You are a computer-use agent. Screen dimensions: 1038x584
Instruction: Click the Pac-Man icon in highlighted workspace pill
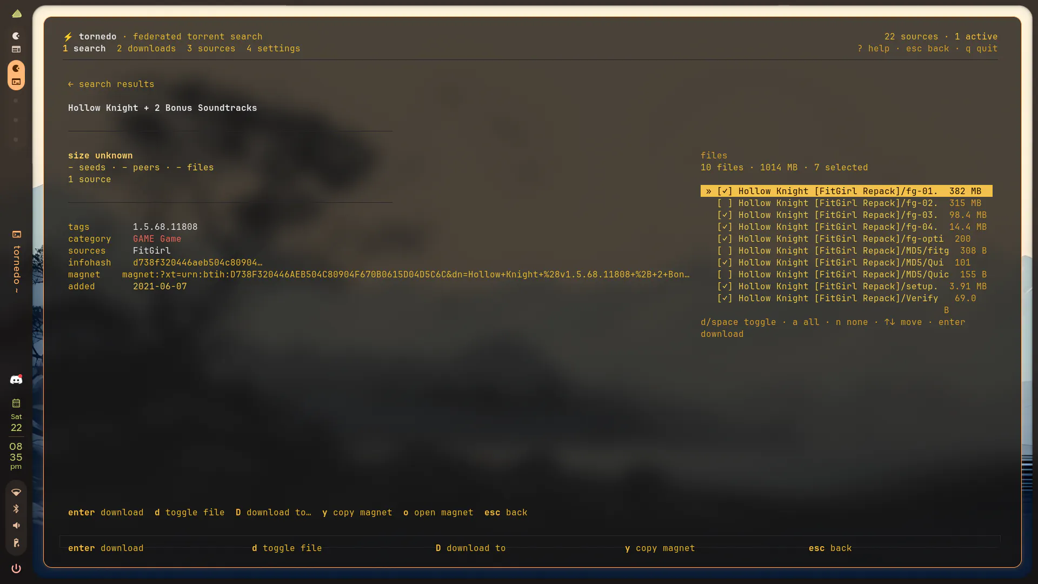[x=16, y=68]
